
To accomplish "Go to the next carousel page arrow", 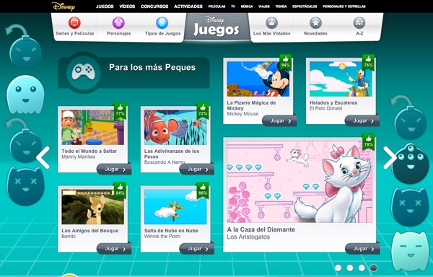I will tap(390, 158).
